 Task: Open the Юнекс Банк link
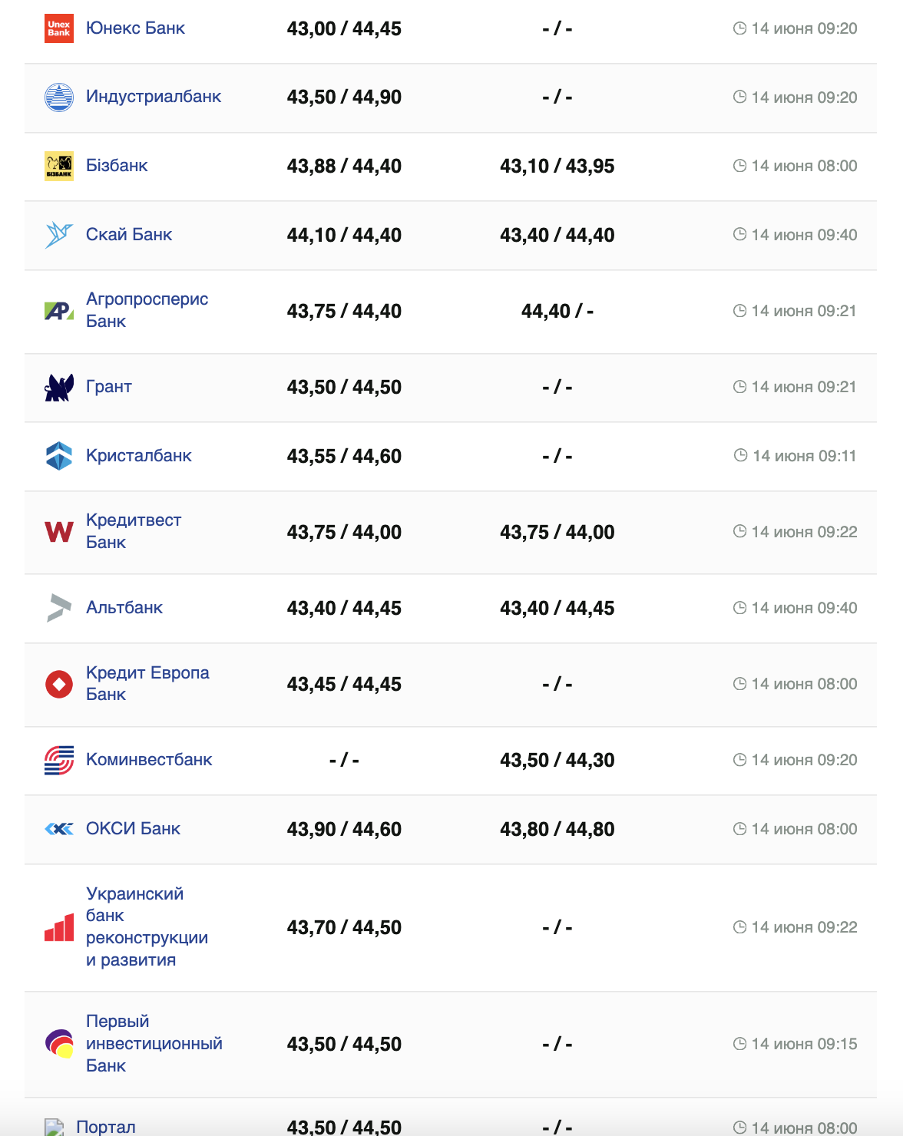pyautogui.click(x=135, y=28)
